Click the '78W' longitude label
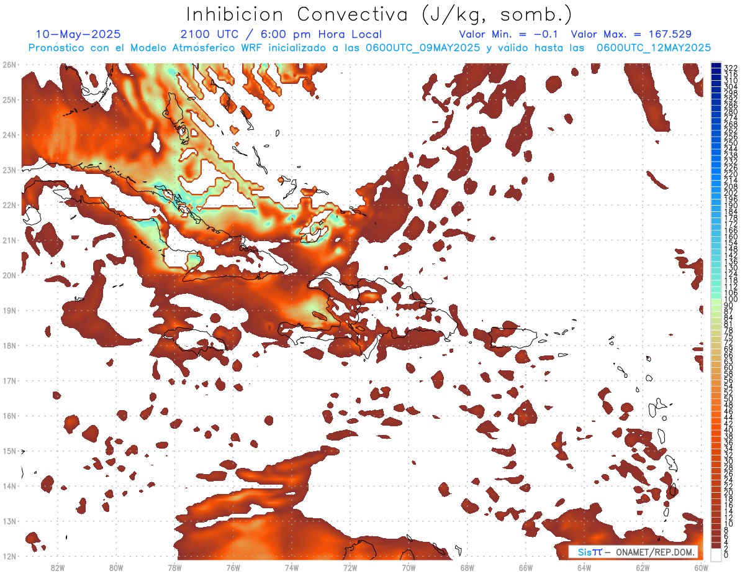 174,567
